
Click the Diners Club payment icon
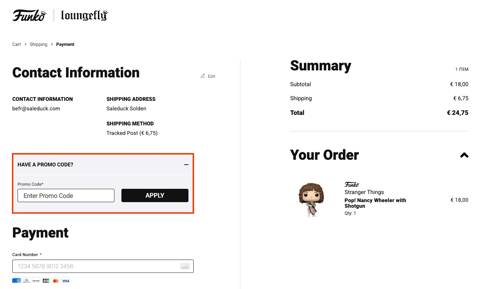pos(26,280)
